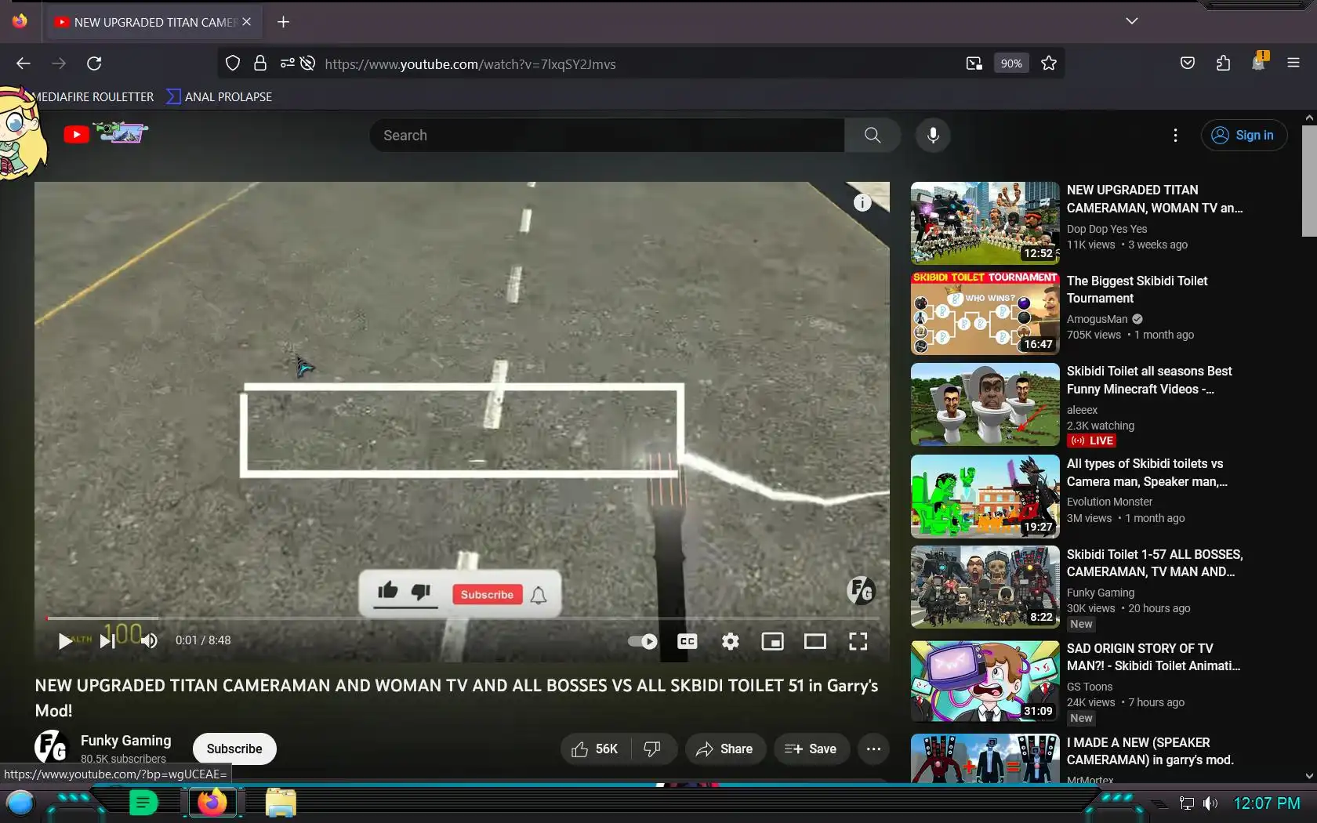
Task: Open the aleeex live stream thumbnail
Action: (985, 404)
